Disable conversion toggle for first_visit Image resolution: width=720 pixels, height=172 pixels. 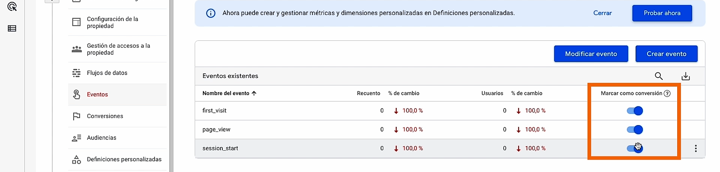coord(634,111)
